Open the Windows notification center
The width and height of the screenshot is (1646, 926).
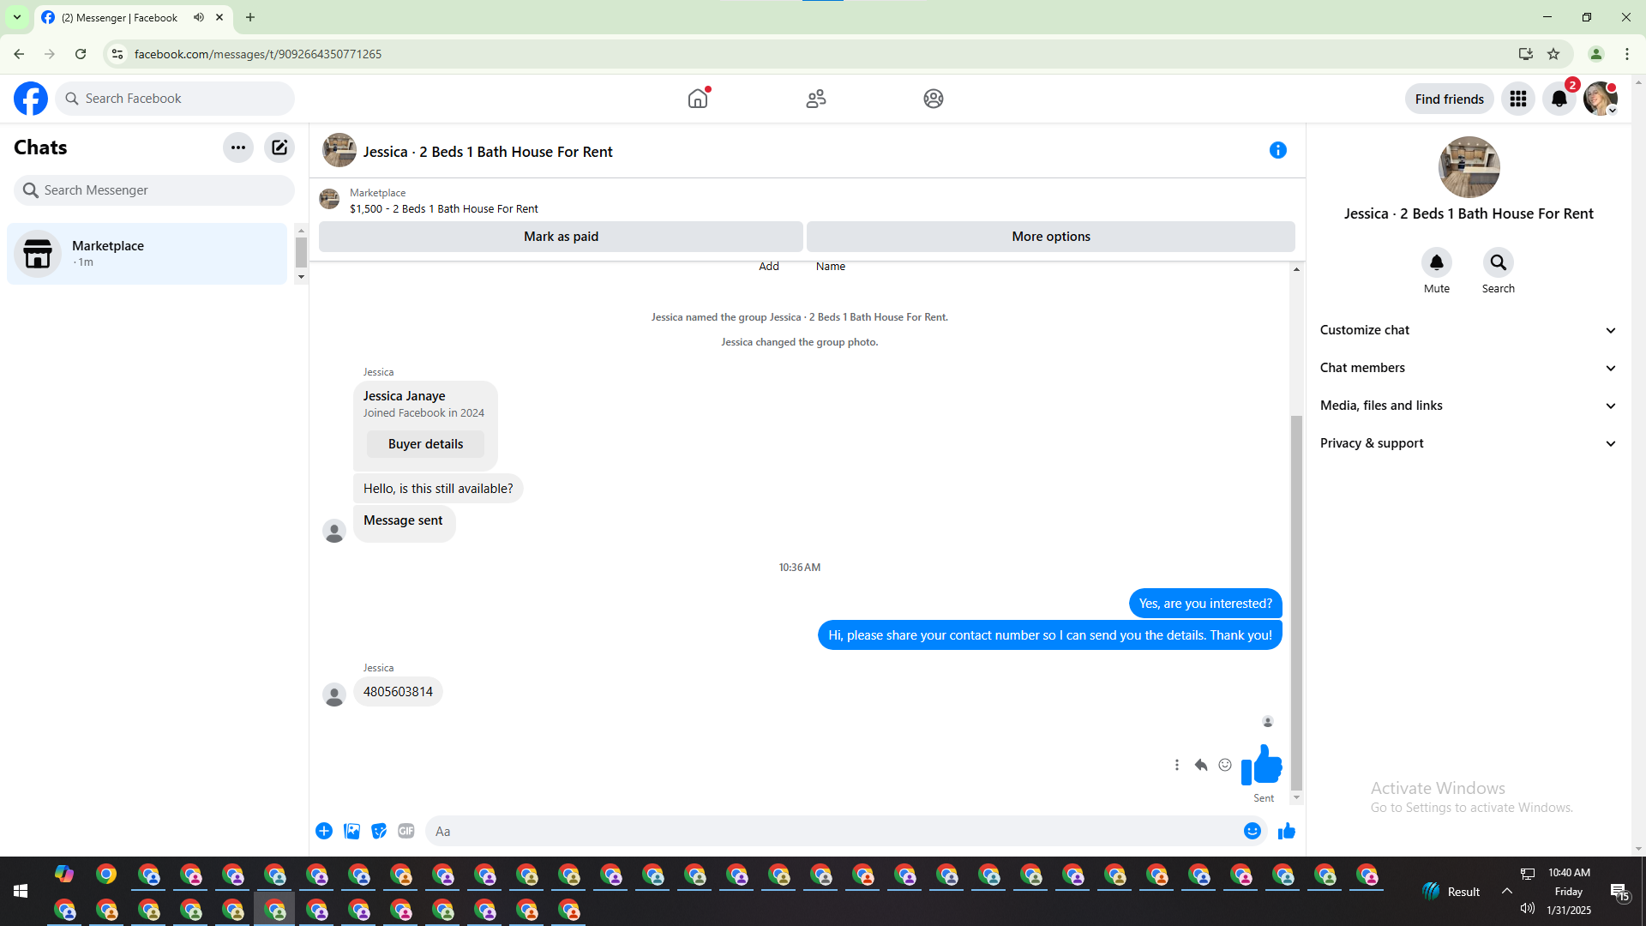click(x=1619, y=892)
